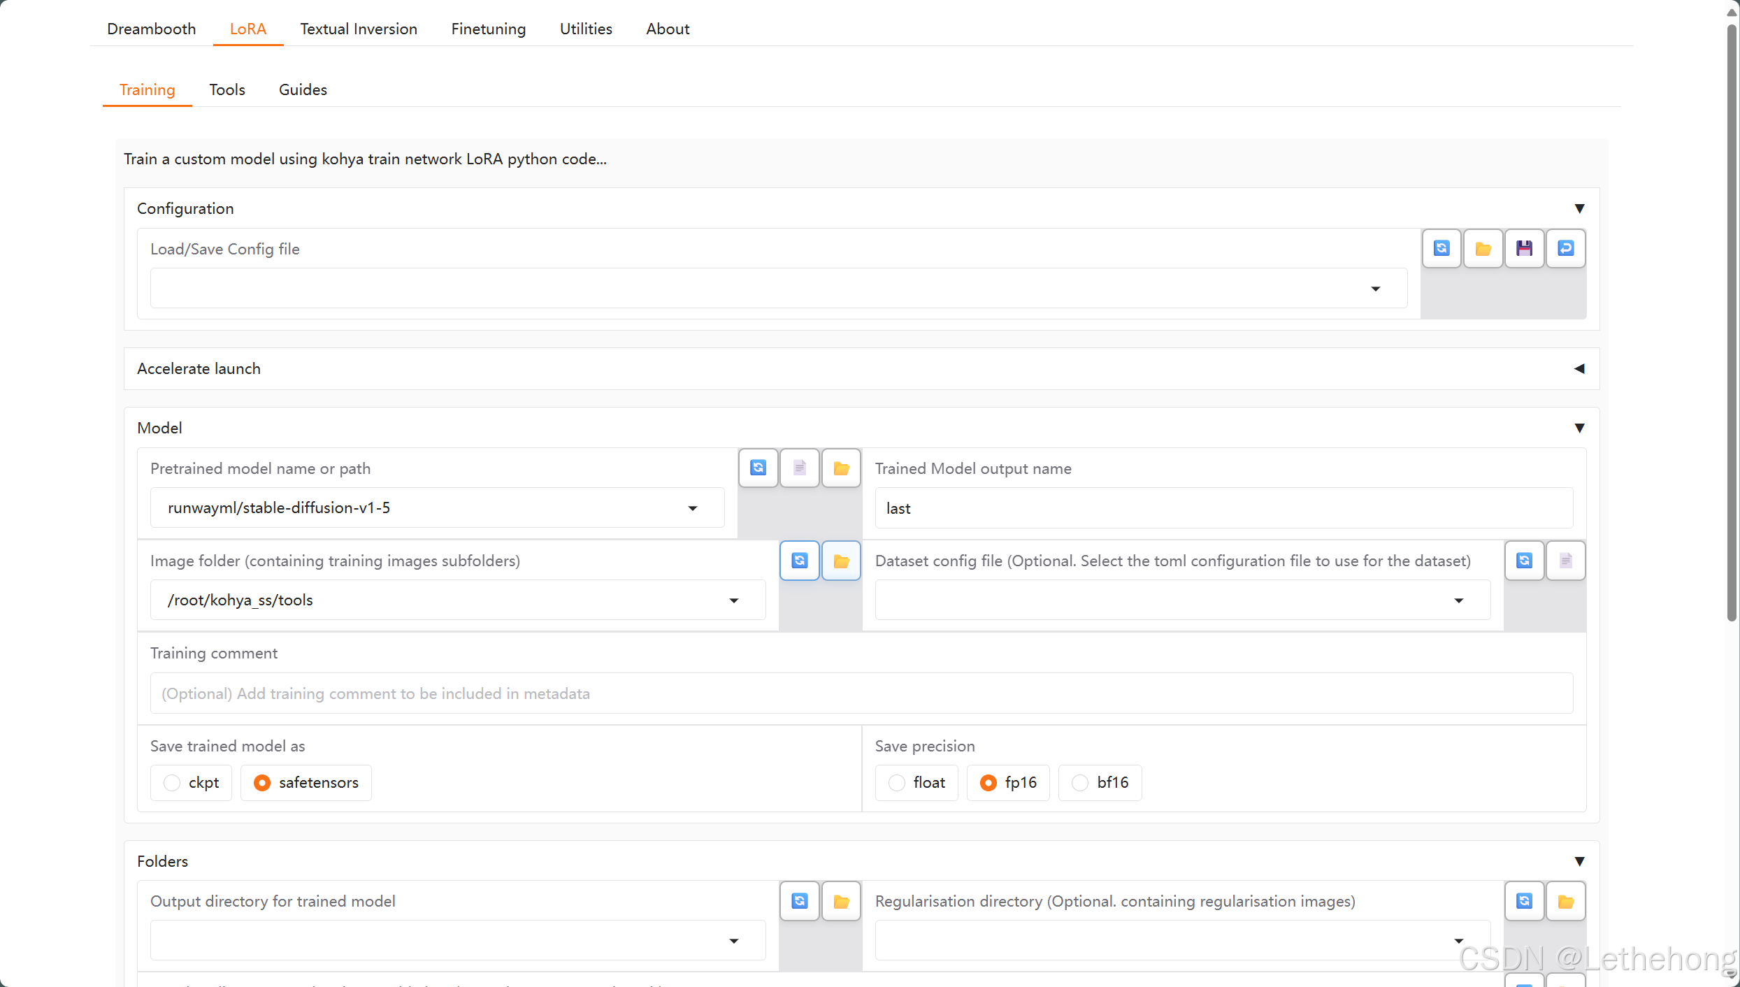
Task: Open the folder browser for Image folder
Action: pos(841,561)
